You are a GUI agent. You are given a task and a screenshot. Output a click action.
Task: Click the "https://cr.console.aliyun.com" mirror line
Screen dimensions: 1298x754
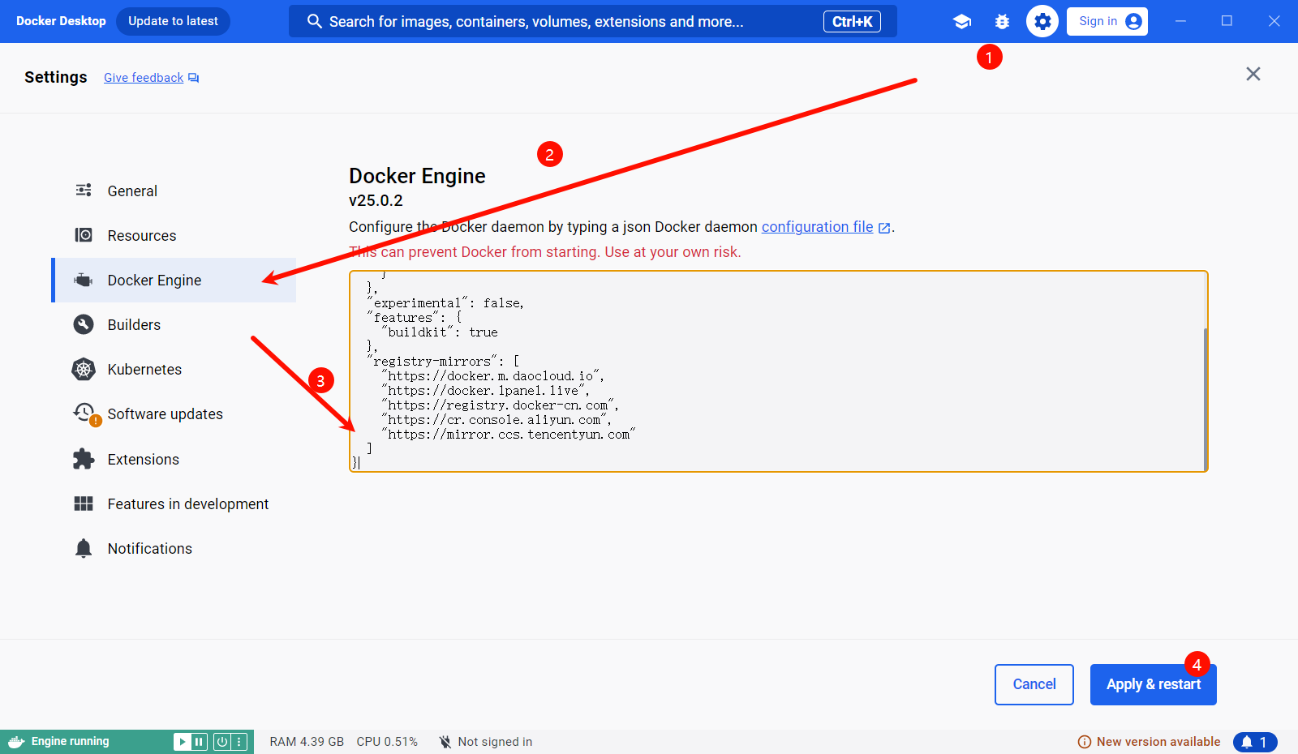(x=496, y=420)
